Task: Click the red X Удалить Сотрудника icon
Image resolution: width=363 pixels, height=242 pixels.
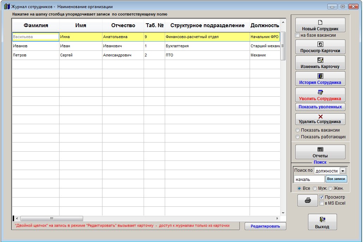Action: [x=320, y=116]
